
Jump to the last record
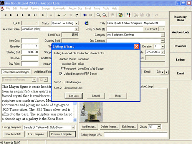tap(35, 15)
